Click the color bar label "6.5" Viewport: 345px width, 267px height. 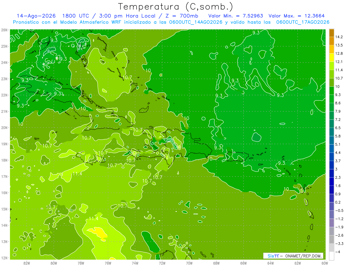click(x=338, y=128)
